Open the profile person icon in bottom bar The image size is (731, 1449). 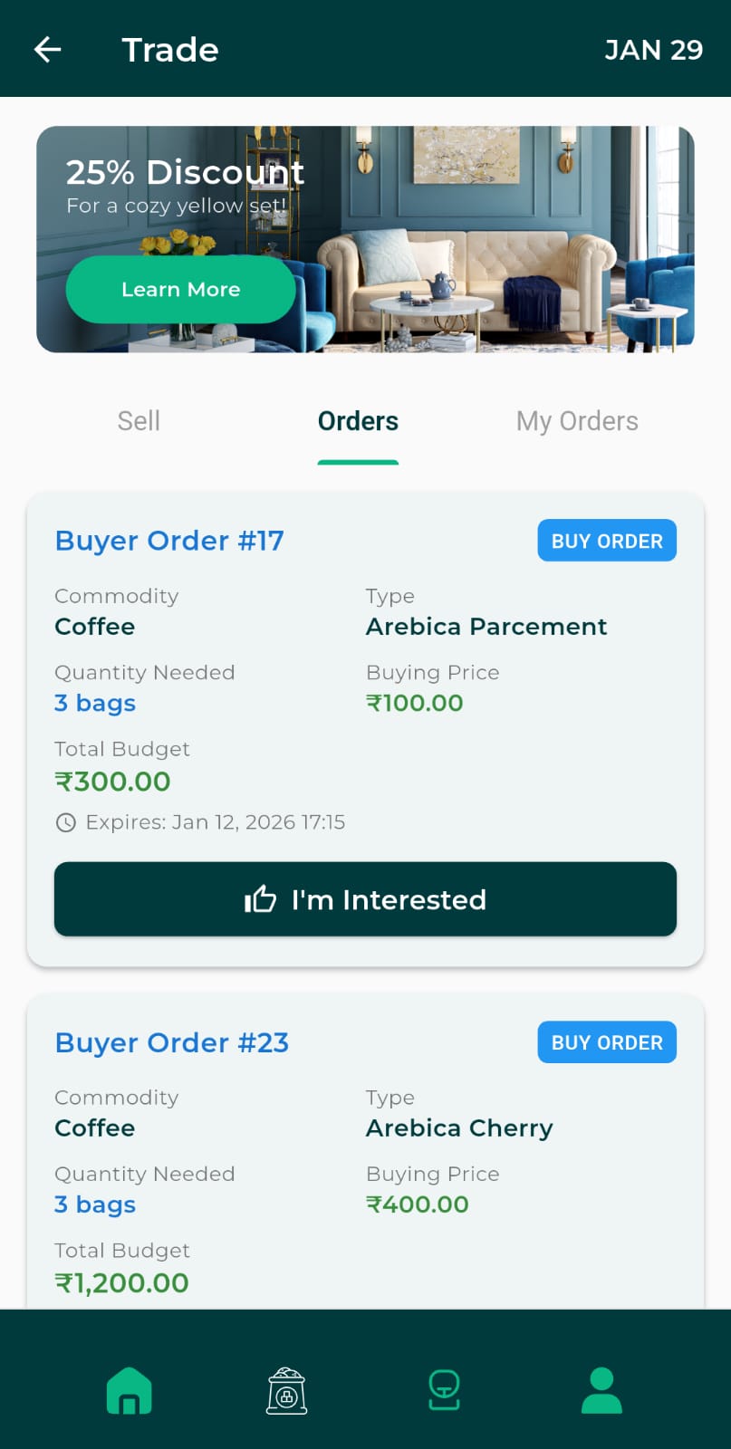pyautogui.click(x=601, y=1390)
